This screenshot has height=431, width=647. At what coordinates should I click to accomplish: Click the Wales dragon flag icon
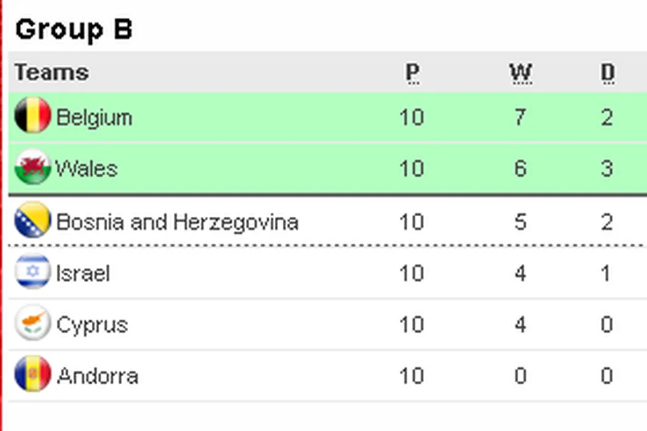coord(32,167)
